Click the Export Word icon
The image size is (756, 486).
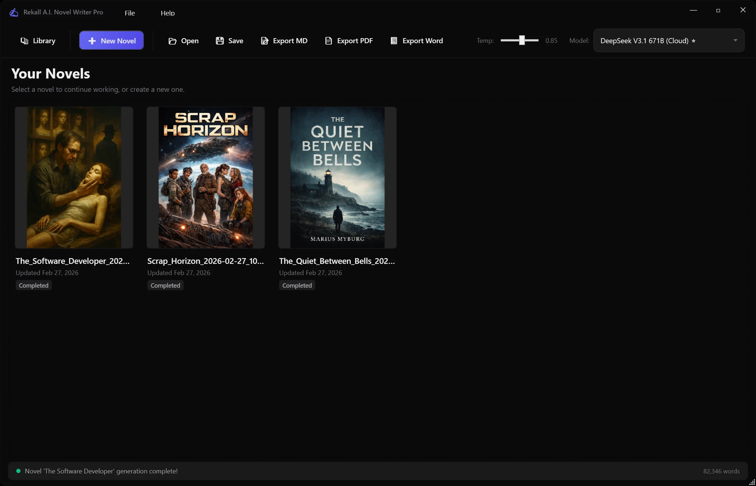click(394, 41)
